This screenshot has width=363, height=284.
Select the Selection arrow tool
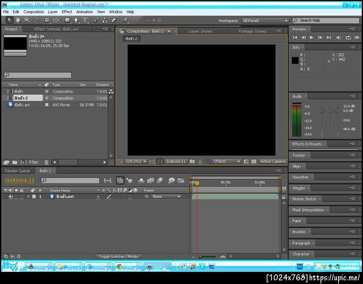pos(9,20)
